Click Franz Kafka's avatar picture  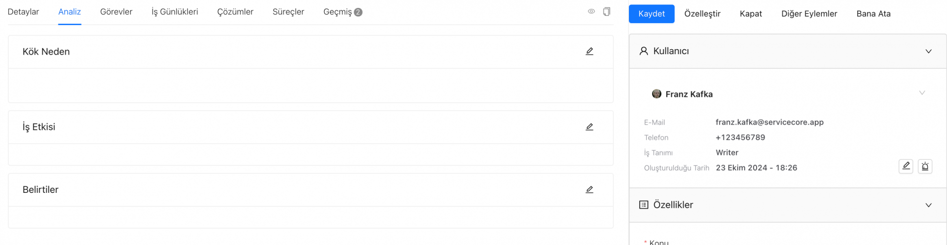[656, 94]
